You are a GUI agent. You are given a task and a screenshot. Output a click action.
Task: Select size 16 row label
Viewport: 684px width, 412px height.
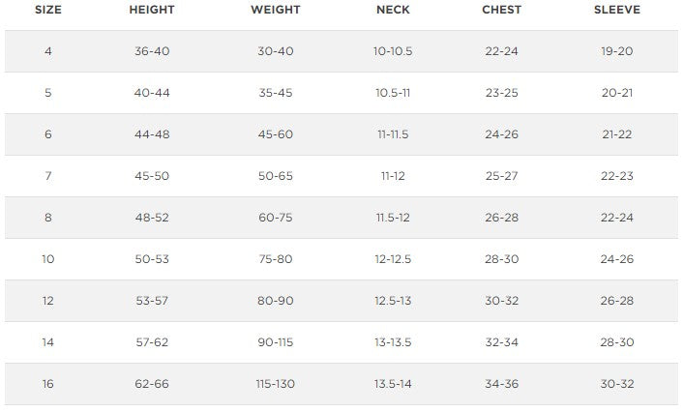47,384
